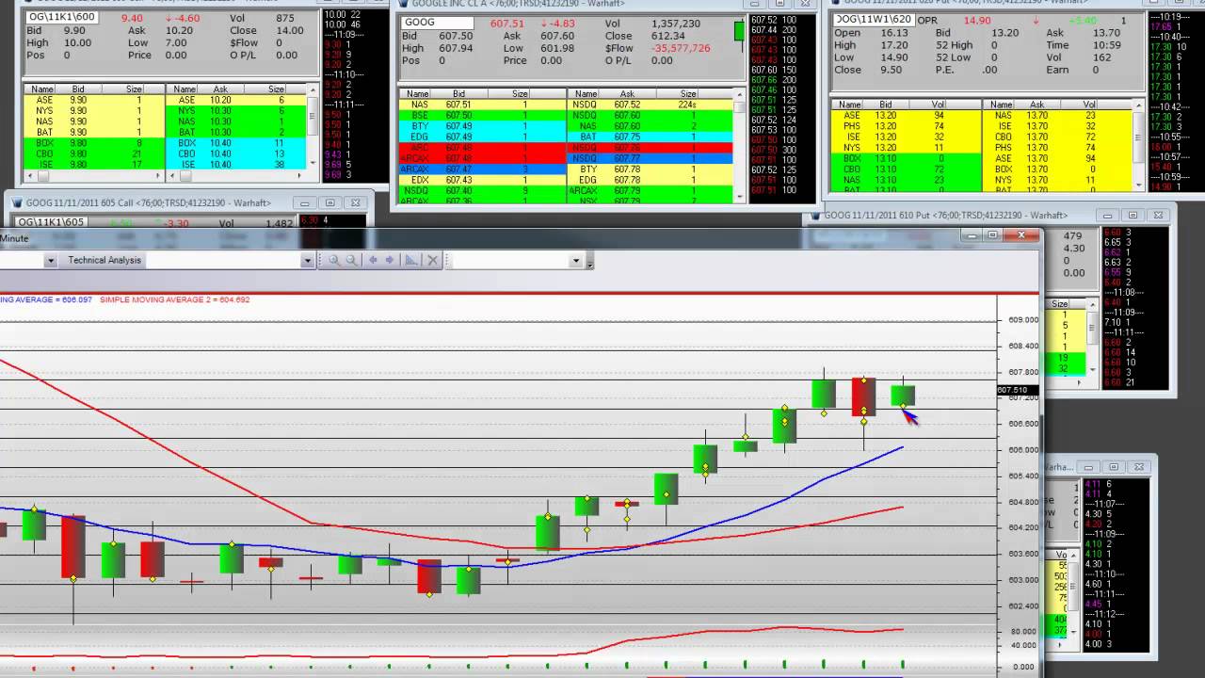The height and width of the screenshot is (678, 1205).
Task: Click the toolbar overflow options arrow
Action: click(590, 263)
